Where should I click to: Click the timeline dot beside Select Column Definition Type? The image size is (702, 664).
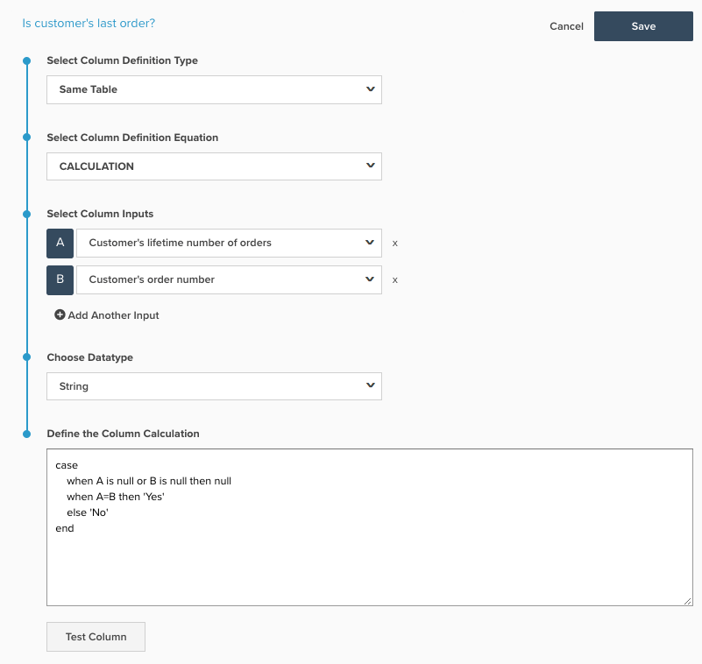26,60
